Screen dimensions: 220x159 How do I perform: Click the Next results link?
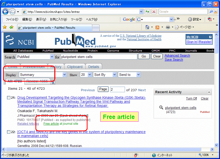(142, 90)
